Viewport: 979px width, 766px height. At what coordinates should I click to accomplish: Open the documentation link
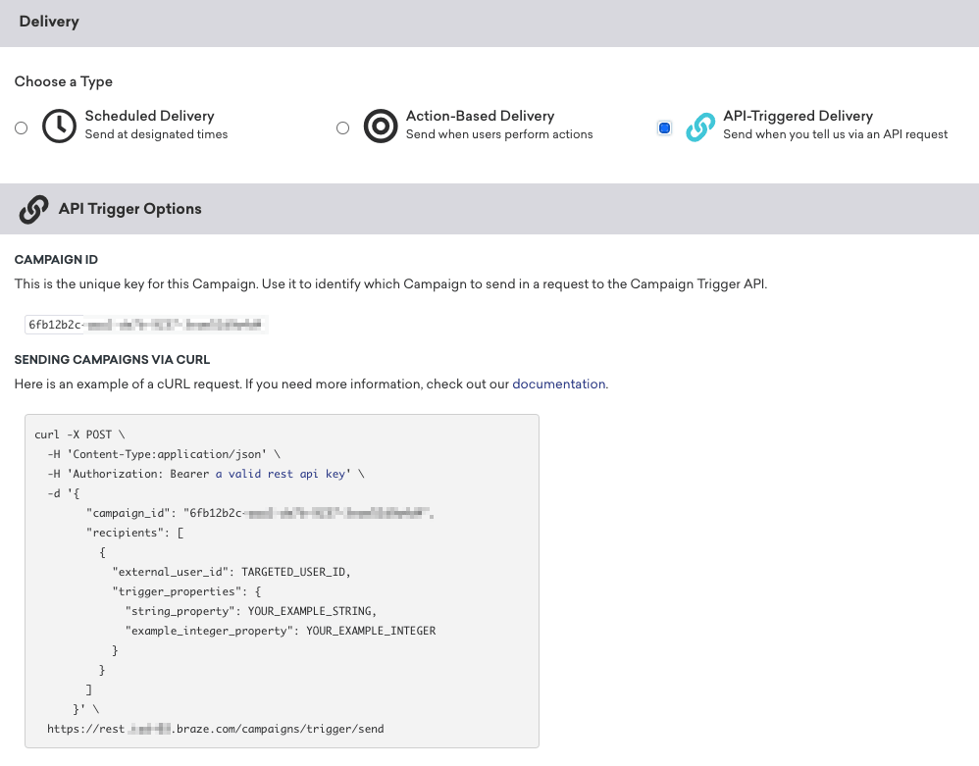559,383
